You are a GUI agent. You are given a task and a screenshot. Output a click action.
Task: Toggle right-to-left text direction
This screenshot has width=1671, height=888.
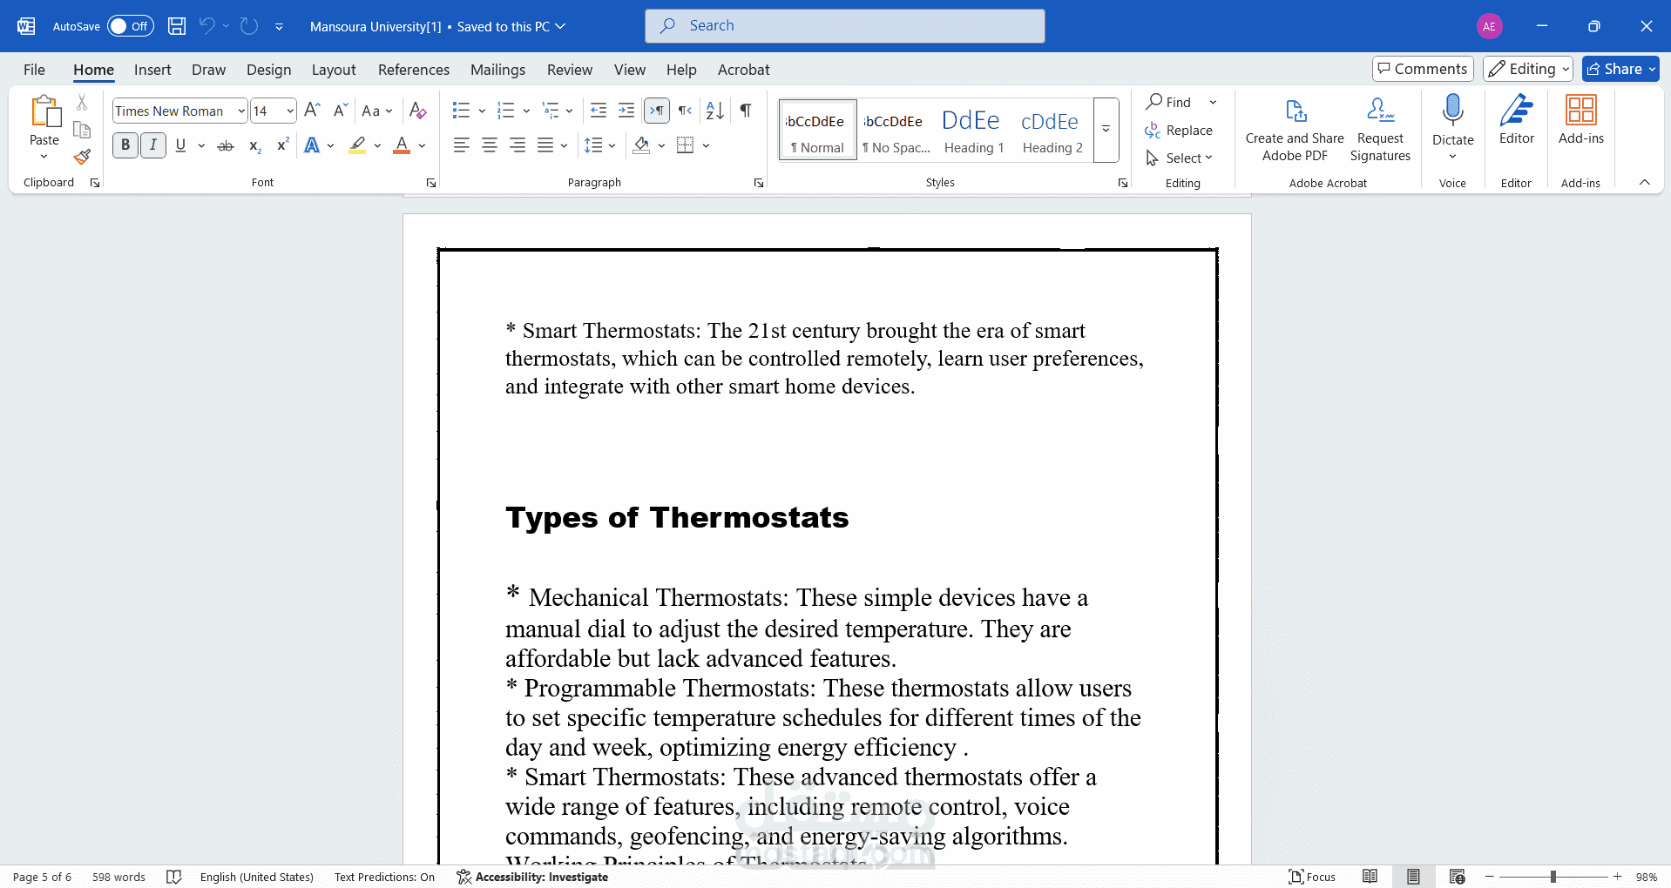click(686, 111)
